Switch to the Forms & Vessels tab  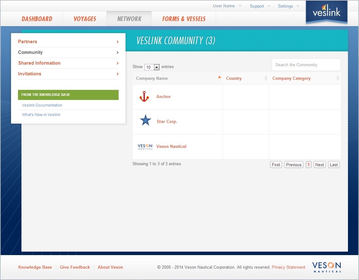(184, 19)
